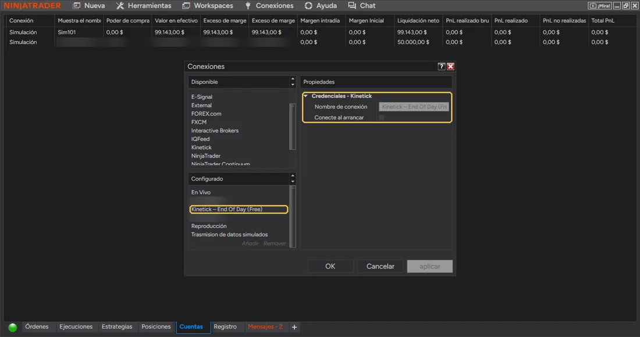640x337 pixels.
Task: Select Reproducción in Configurado list
Action: [208, 226]
